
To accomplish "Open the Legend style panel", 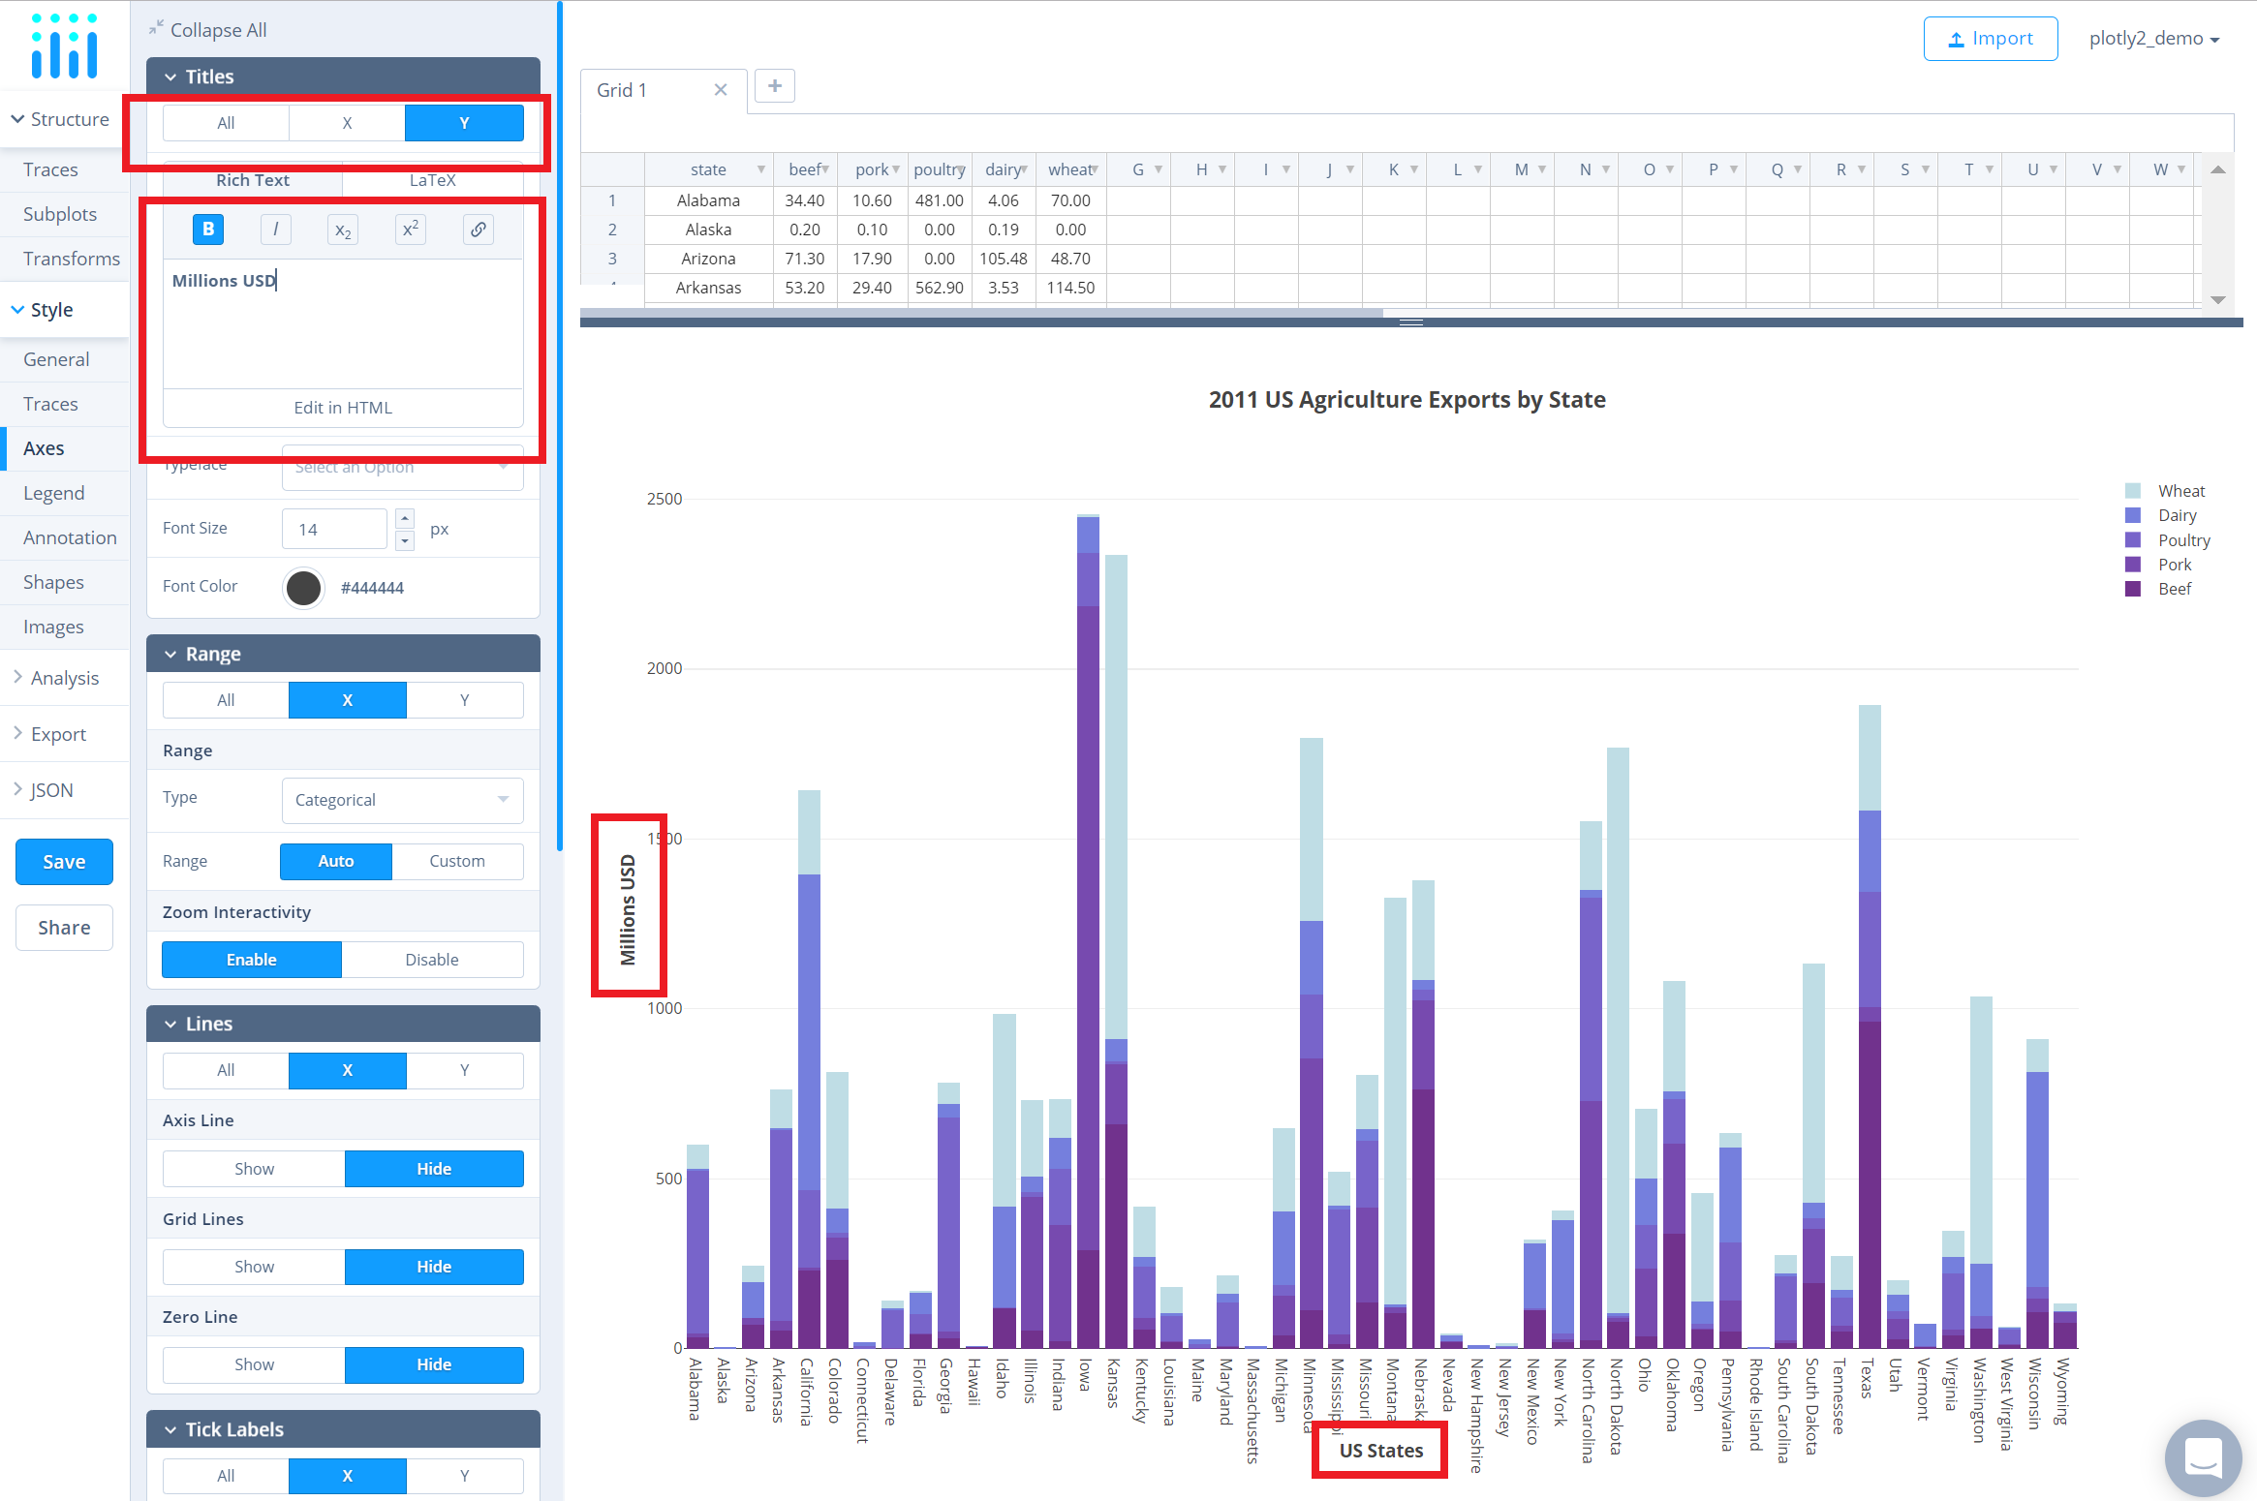I will [54, 493].
